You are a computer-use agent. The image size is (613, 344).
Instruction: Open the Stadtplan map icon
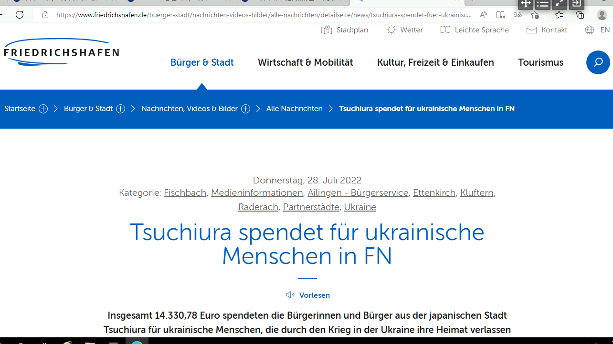point(327,30)
